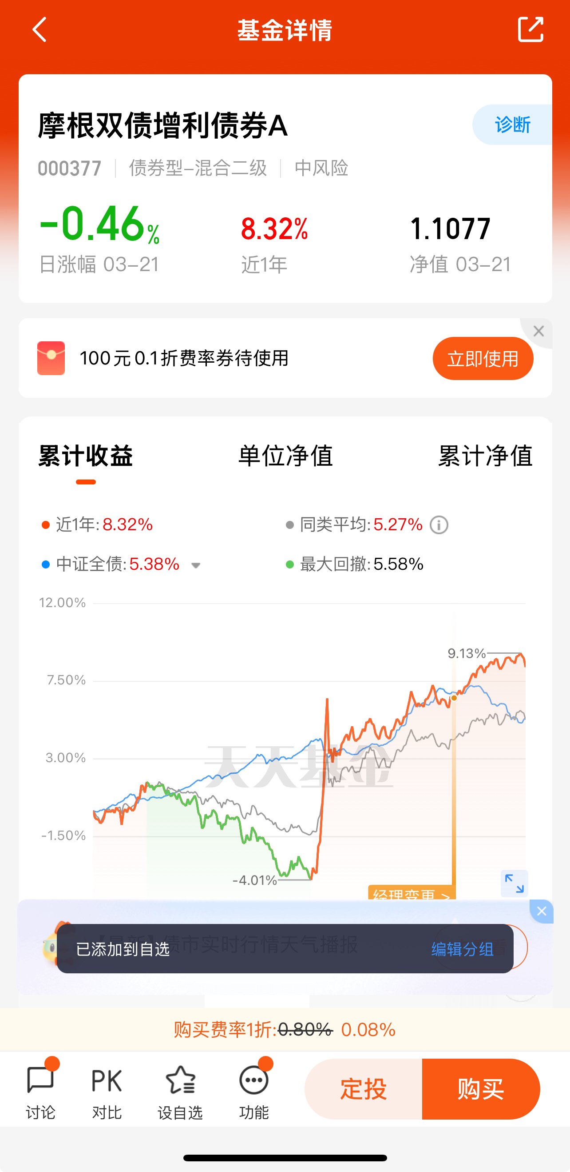Expand the 中证全债 benchmark dropdown
Viewport: 570px width, 1172px height.
(196, 565)
